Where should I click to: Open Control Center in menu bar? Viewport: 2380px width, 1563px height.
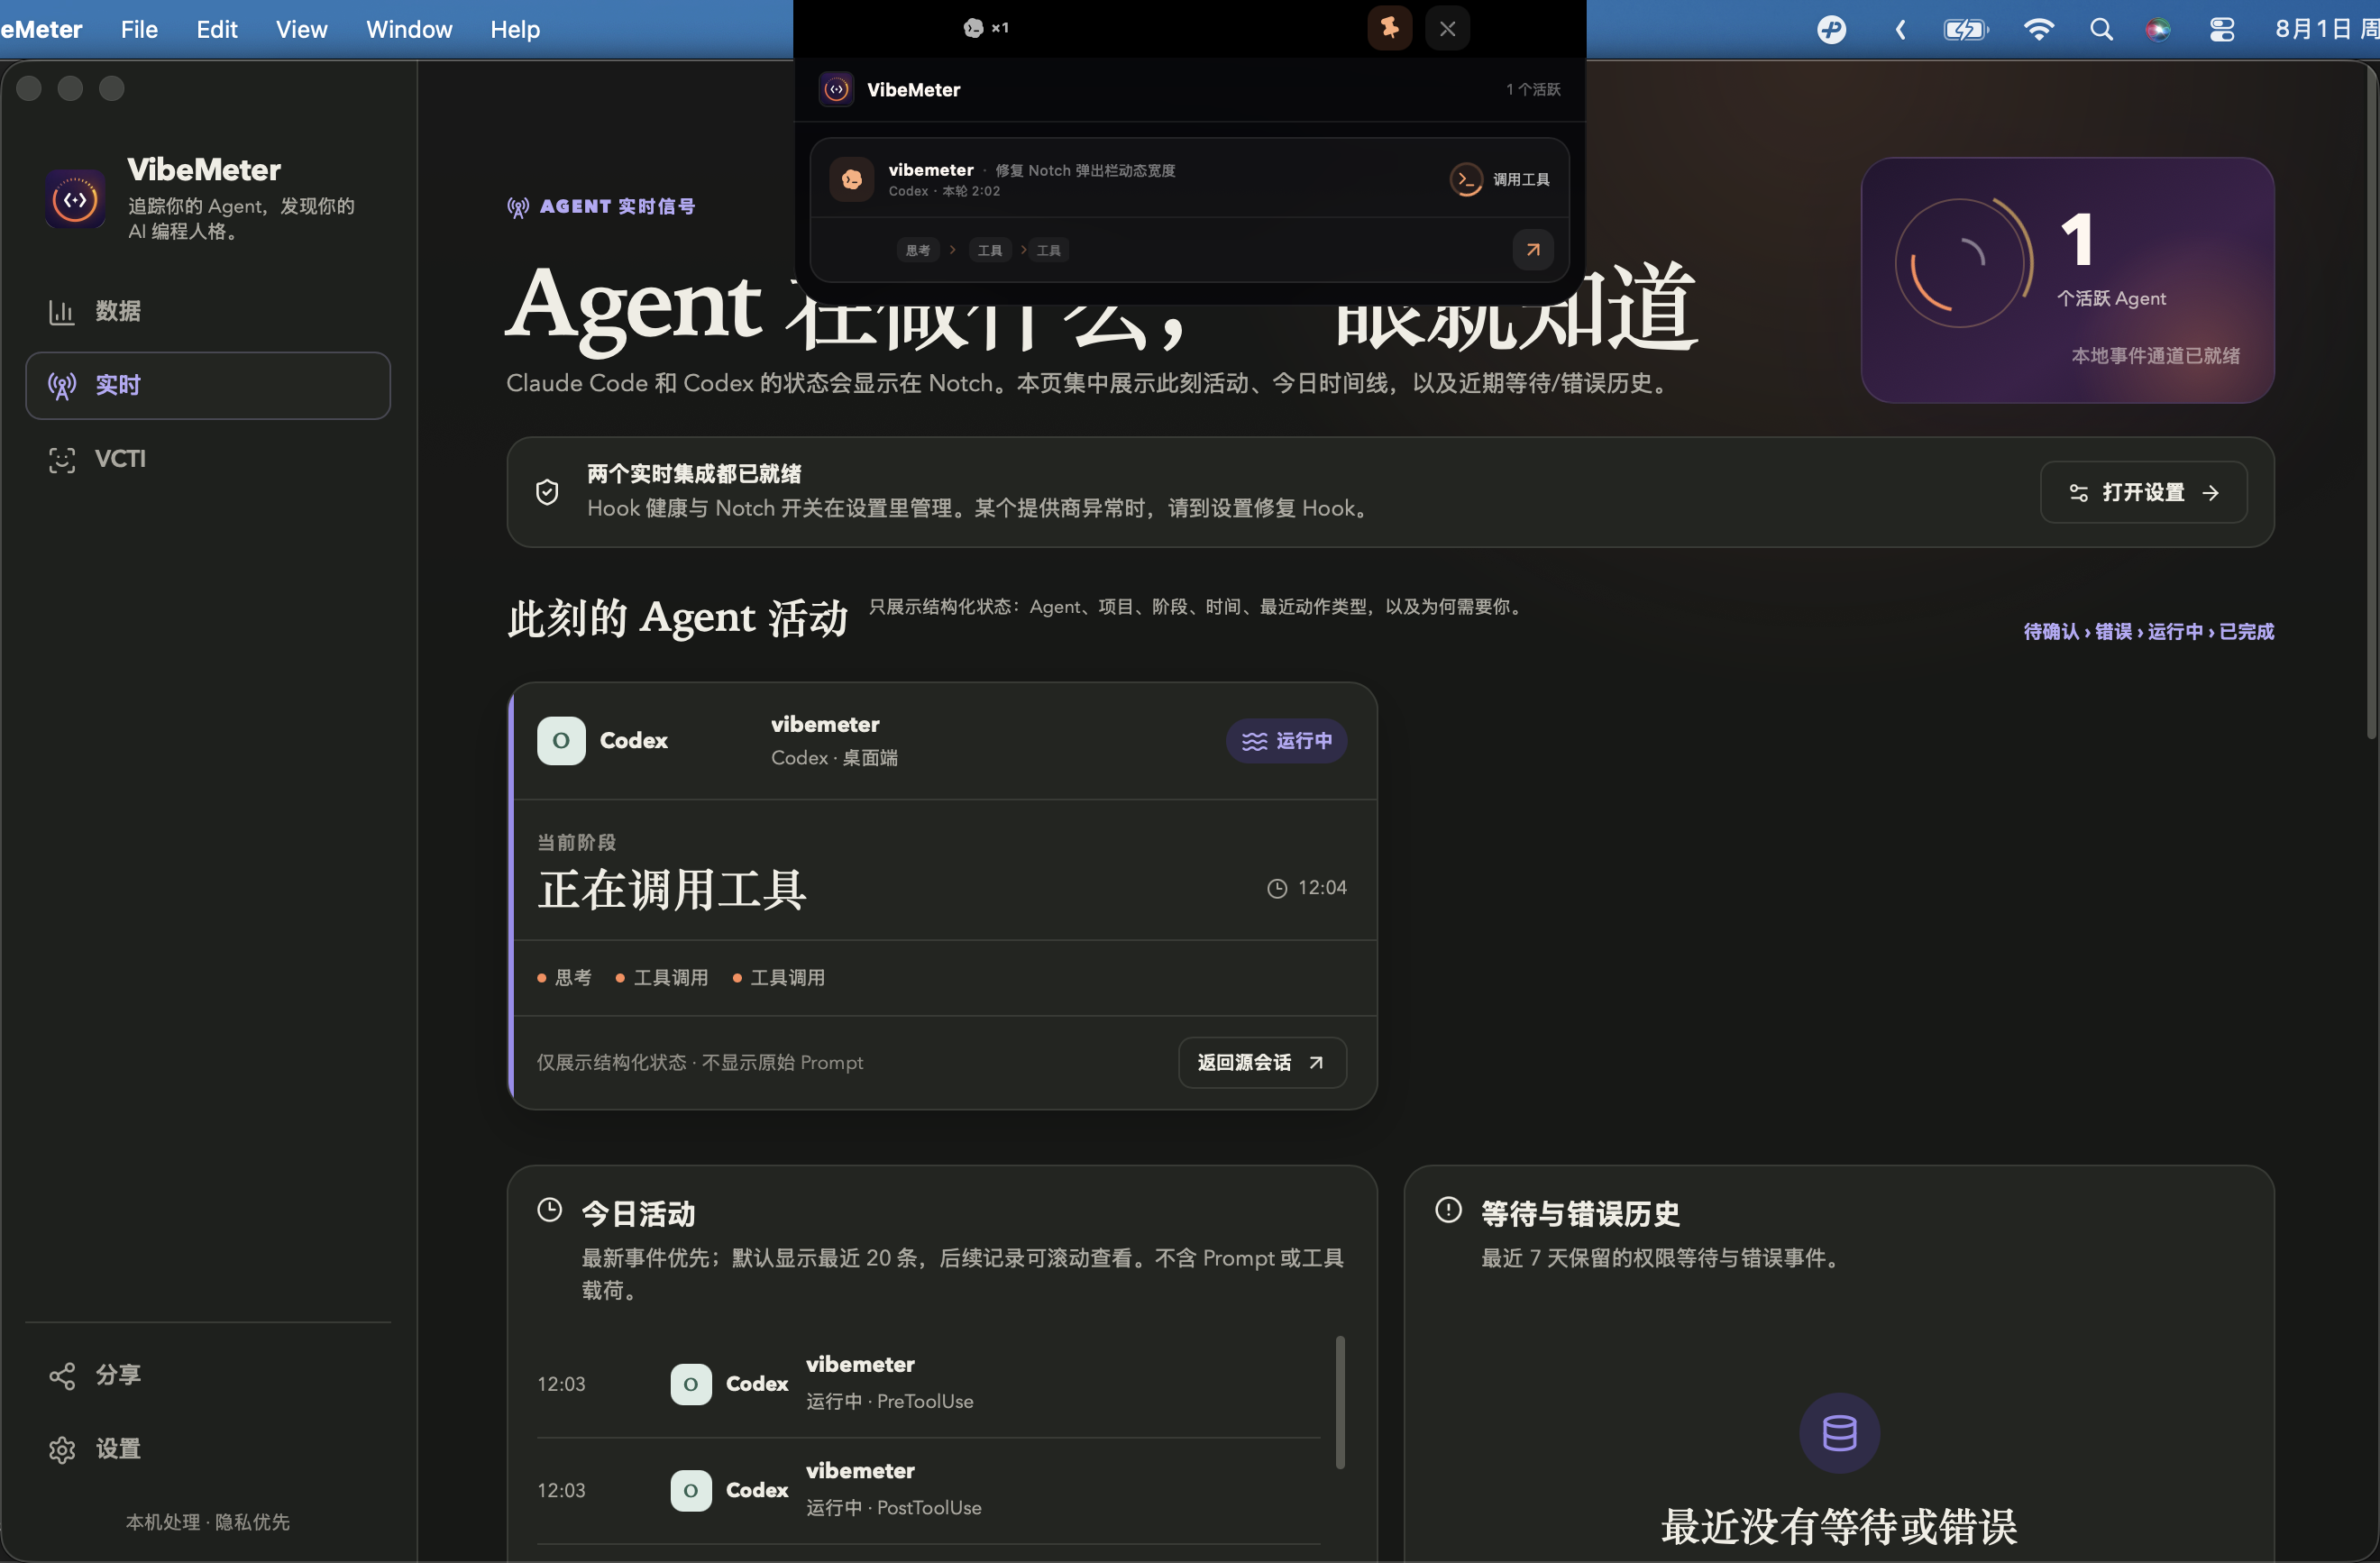[2222, 29]
